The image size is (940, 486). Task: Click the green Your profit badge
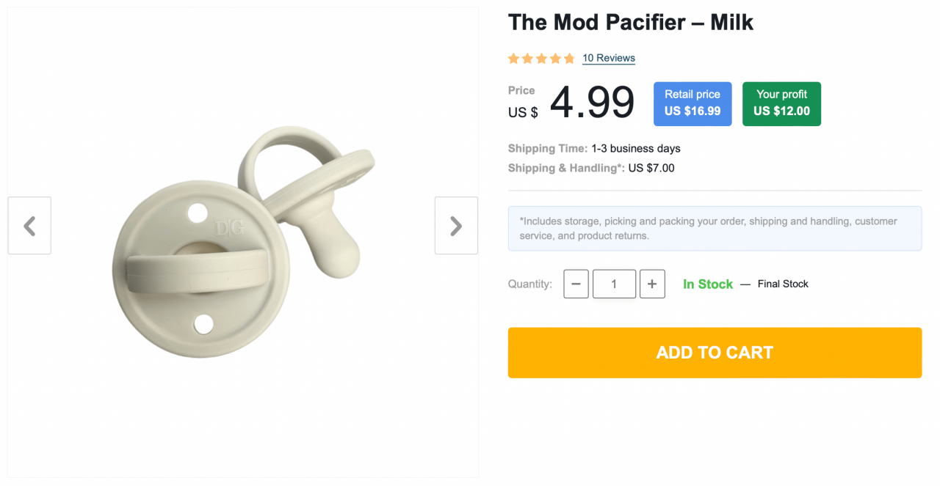781,103
